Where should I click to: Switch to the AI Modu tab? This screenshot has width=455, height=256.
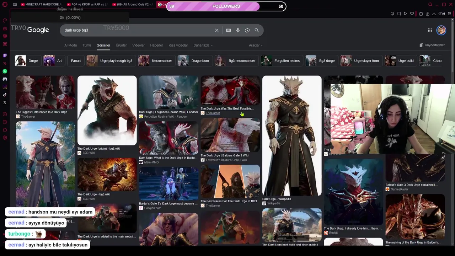coord(70,45)
